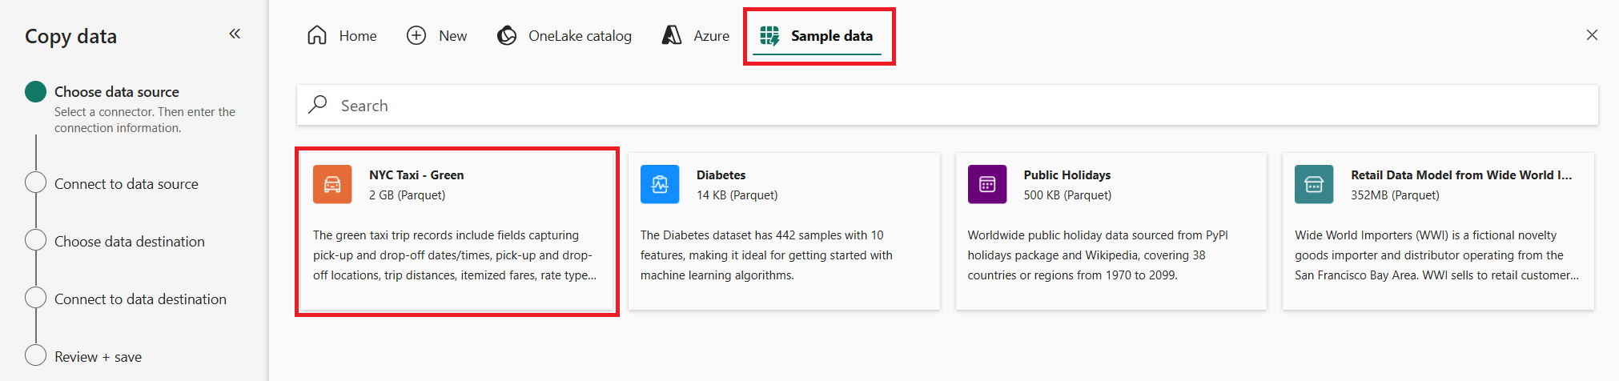Image resolution: width=1619 pixels, height=381 pixels.
Task: Collapse the Copy data side panel
Action: [235, 34]
